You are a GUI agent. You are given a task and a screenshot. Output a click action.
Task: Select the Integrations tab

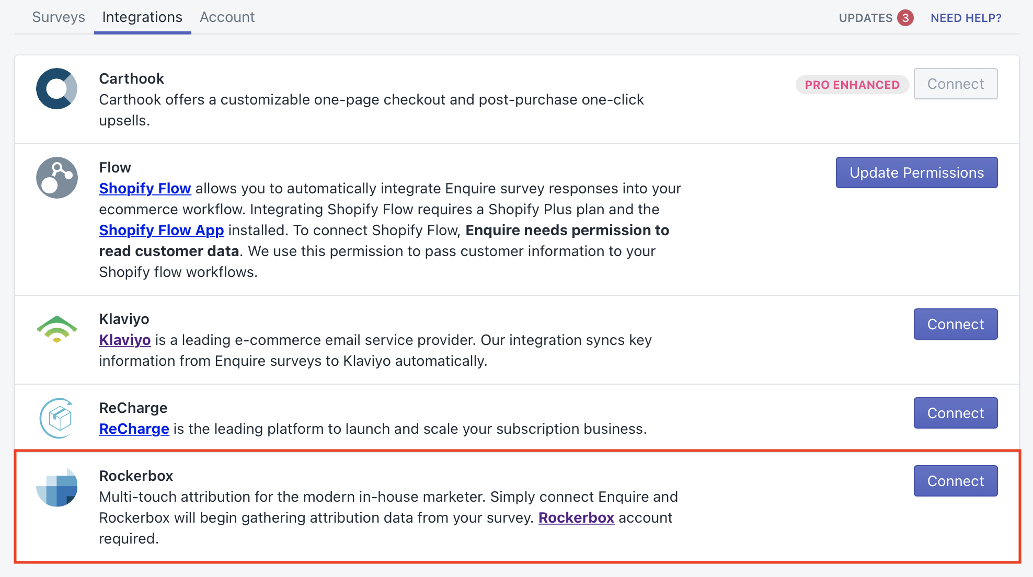click(142, 17)
